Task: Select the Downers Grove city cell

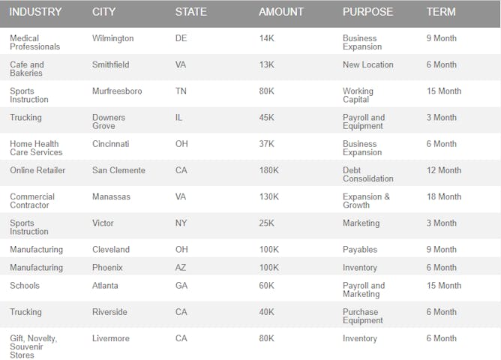Action: 109,121
